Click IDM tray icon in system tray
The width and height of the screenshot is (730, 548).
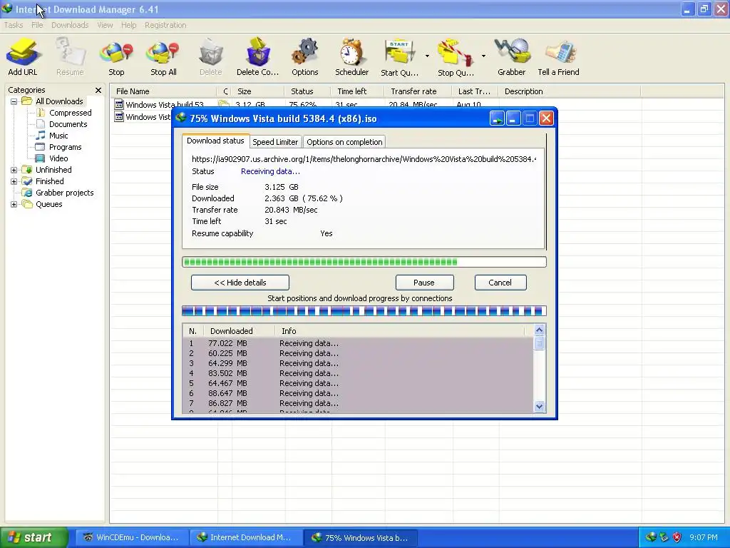click(x=650, y=537)
